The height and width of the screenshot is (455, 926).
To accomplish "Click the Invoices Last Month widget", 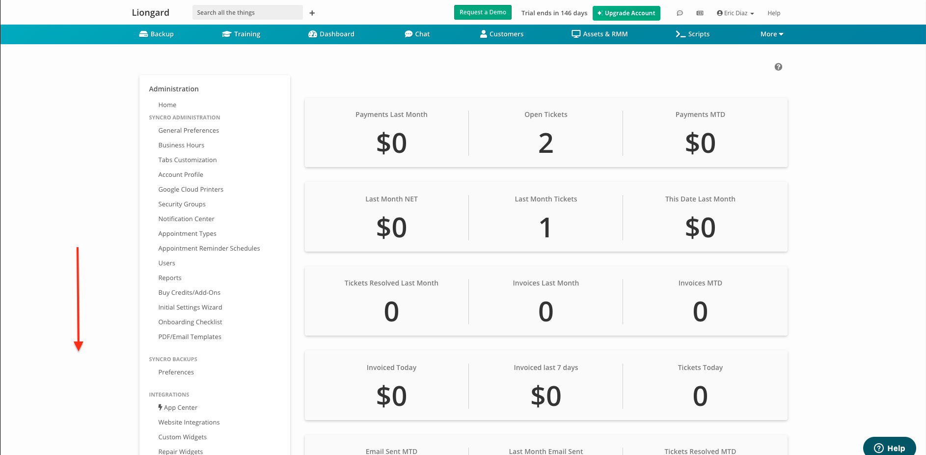I will coord(545,302).
